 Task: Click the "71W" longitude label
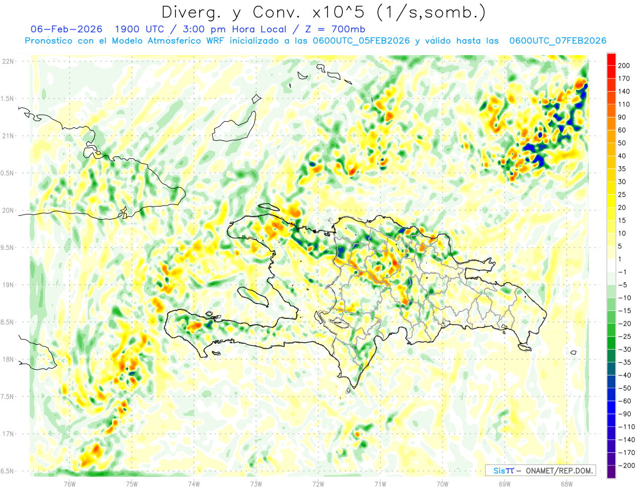click(x=380, y=484)
